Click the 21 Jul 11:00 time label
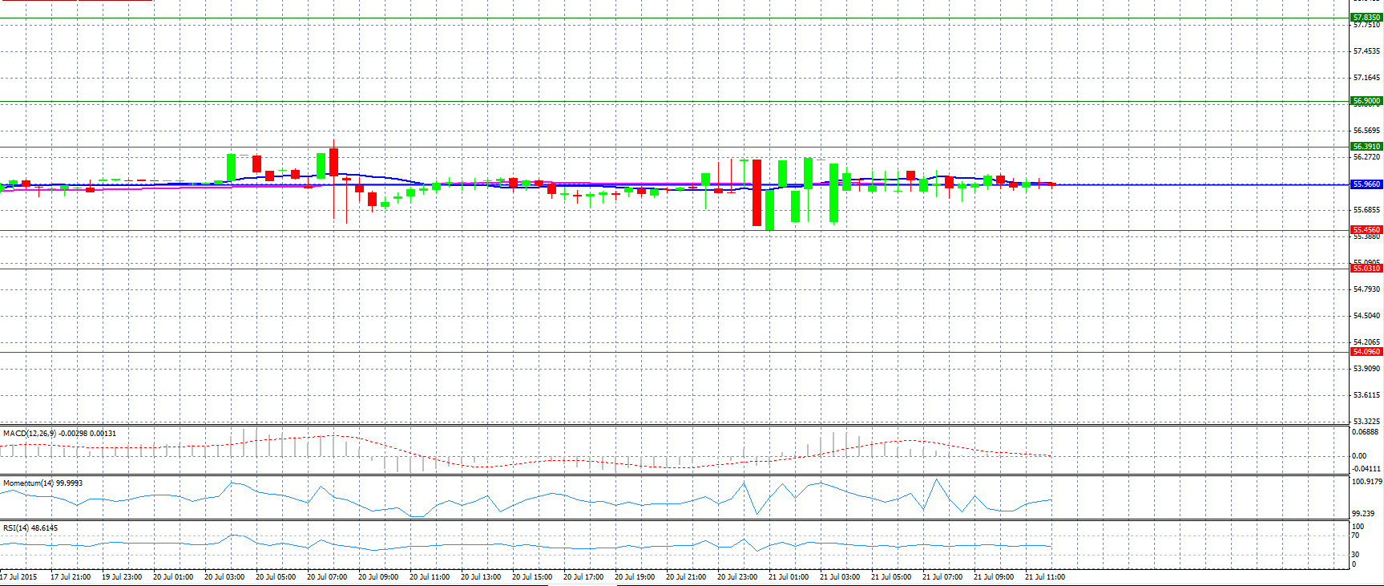This screenshot has width=1384, height=586. point(1045,576)
